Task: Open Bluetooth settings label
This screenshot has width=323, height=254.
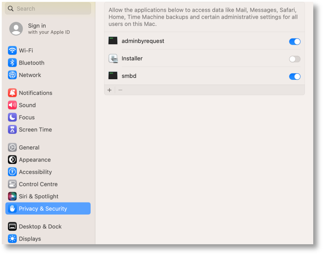Action: pos(32,63)
